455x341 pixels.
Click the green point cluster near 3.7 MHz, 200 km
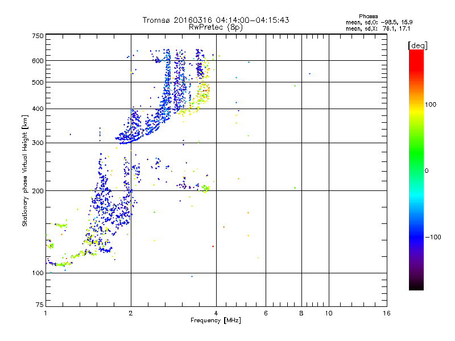click(205, 189)
